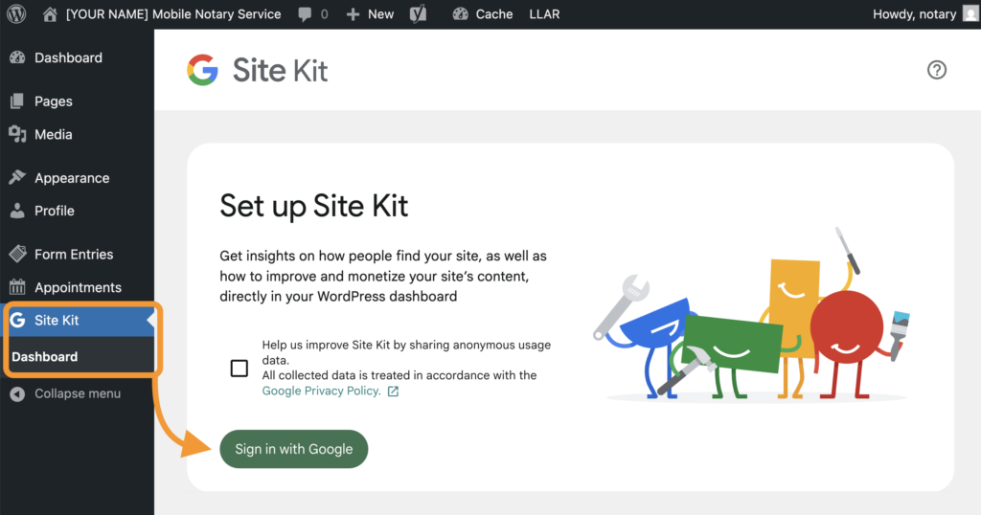Click the Cache gauge icon

(x=461, y=13)
